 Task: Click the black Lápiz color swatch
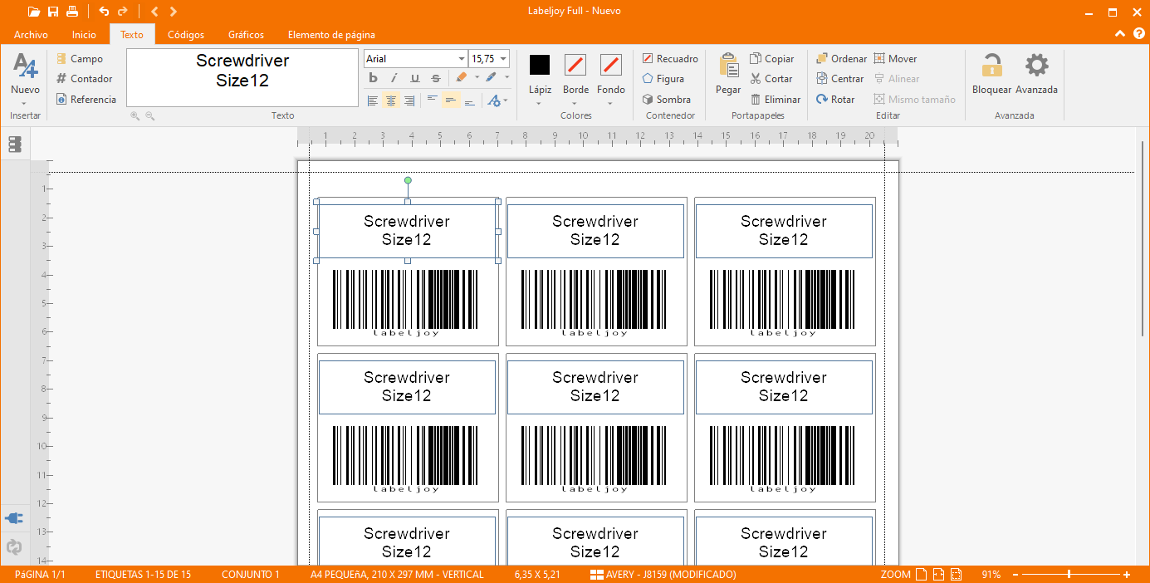click(540, 65)
